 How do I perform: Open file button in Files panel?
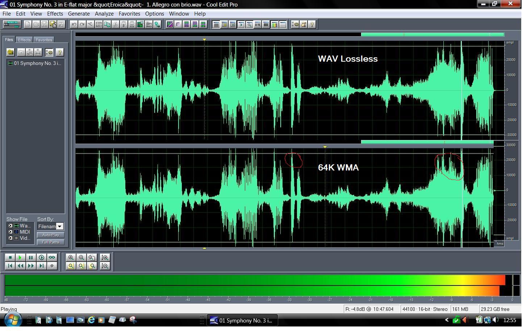click(x=11, y=53)
